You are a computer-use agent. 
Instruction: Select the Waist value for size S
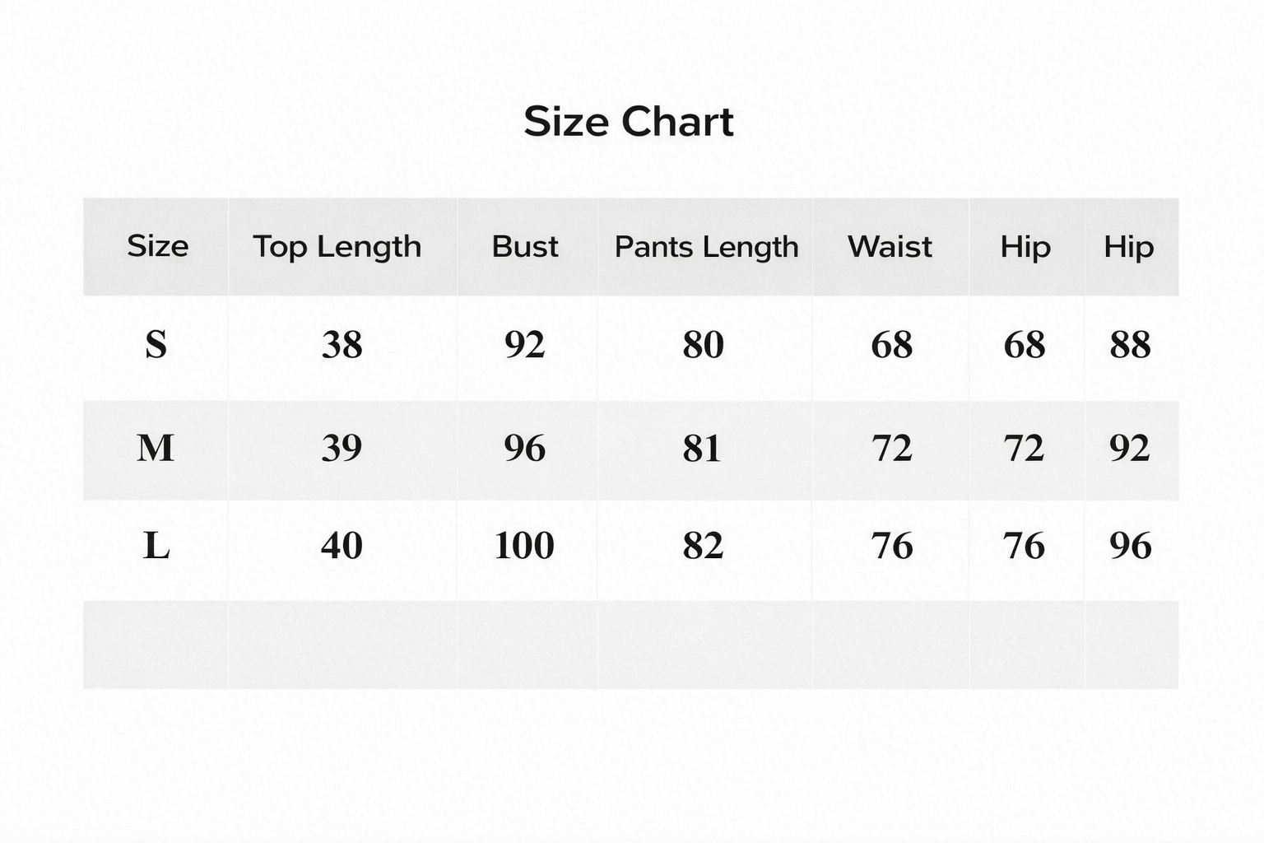[891, 344]
